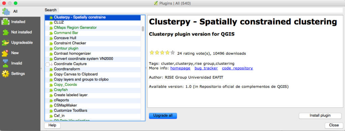345x131 pixels.
Task: Select CSMapMaker in the list
Action: click(x=93, y=105)
